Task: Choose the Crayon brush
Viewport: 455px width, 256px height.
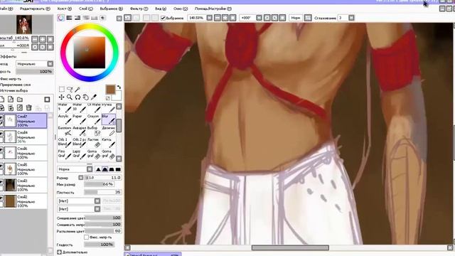Action: point(94,119)
